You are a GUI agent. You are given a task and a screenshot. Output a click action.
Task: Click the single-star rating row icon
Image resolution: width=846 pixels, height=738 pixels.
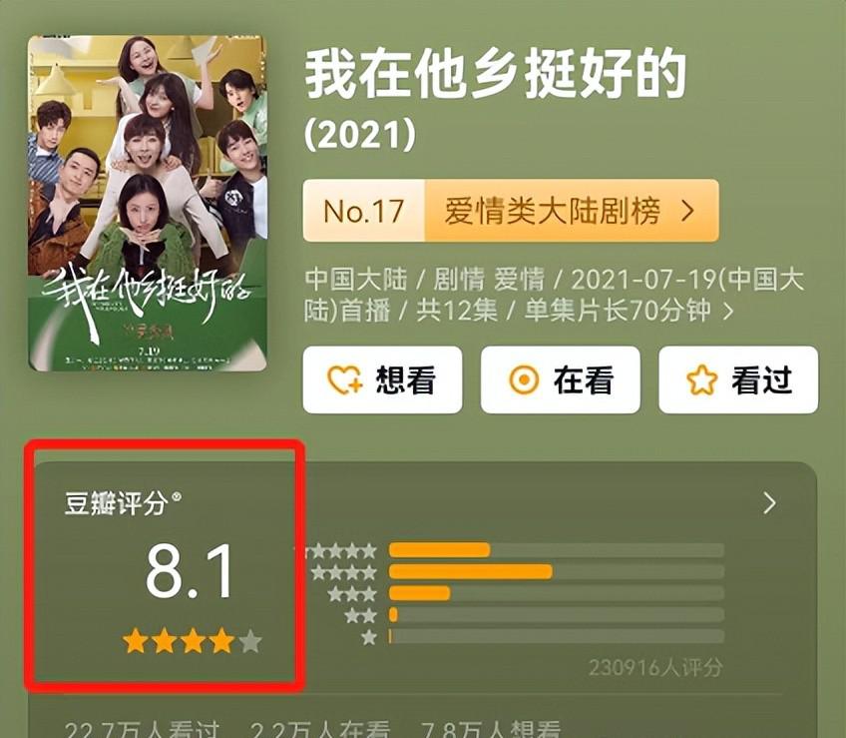pyautogui.click(x=369, y=637)
